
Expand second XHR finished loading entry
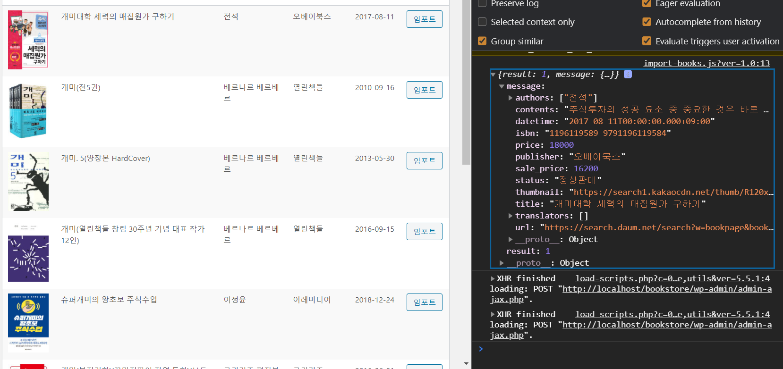click(x=493, y=315)
